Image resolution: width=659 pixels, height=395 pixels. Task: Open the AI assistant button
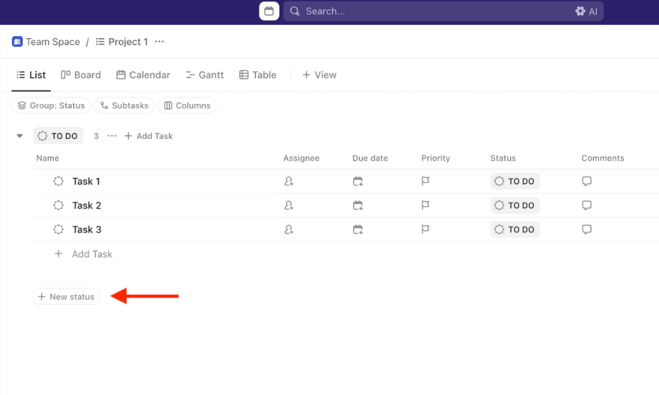pos(587,11)
